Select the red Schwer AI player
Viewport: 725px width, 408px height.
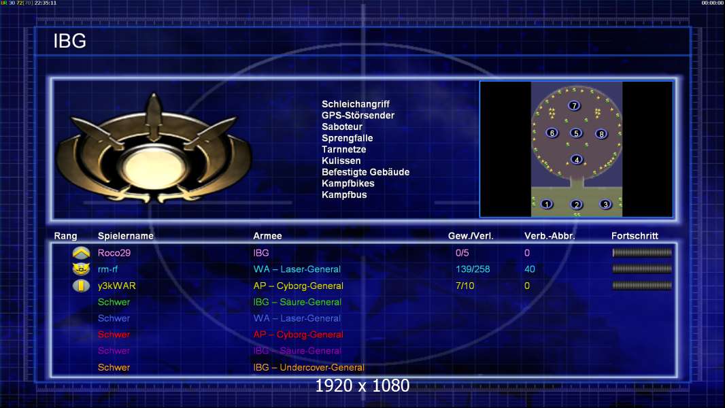[114, 334]
